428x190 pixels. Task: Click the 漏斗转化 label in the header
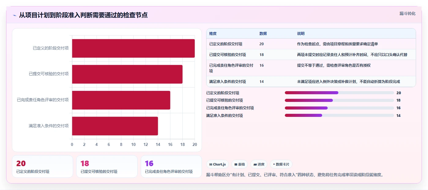[407, 13]
